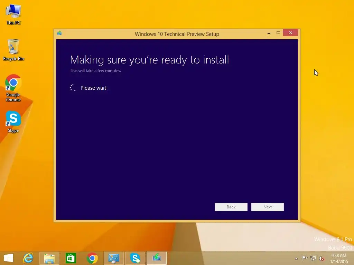Click the 'Windows 10 Technical Preview Setup' title
This screenshot has width=354, height=265.
click(x=177, y=34)
